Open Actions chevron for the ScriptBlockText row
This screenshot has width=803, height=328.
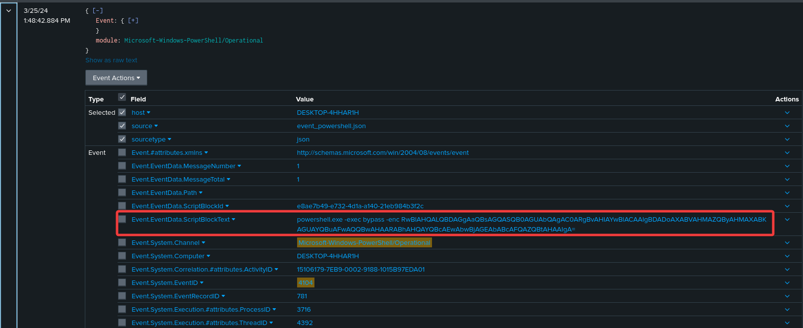pos(787,220)
